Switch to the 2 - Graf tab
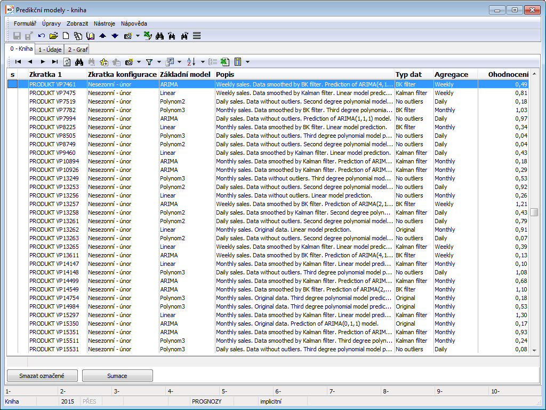546x410 pixels. click(78, 49)
